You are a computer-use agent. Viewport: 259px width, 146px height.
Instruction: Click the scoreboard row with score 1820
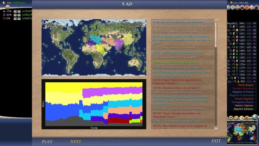tap(242, 27)
